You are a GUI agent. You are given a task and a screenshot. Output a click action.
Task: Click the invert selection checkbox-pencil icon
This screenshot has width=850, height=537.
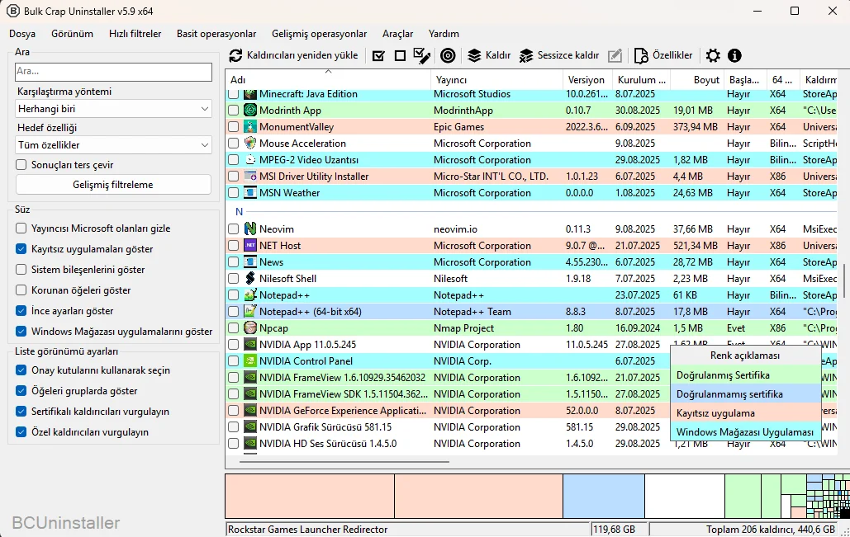[422, 55]
